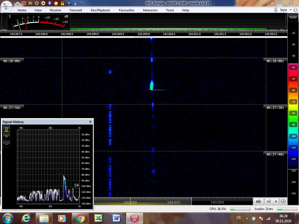Open the Tools ribbon tab
Screen dimensions: 299x224
coord(170,10)
